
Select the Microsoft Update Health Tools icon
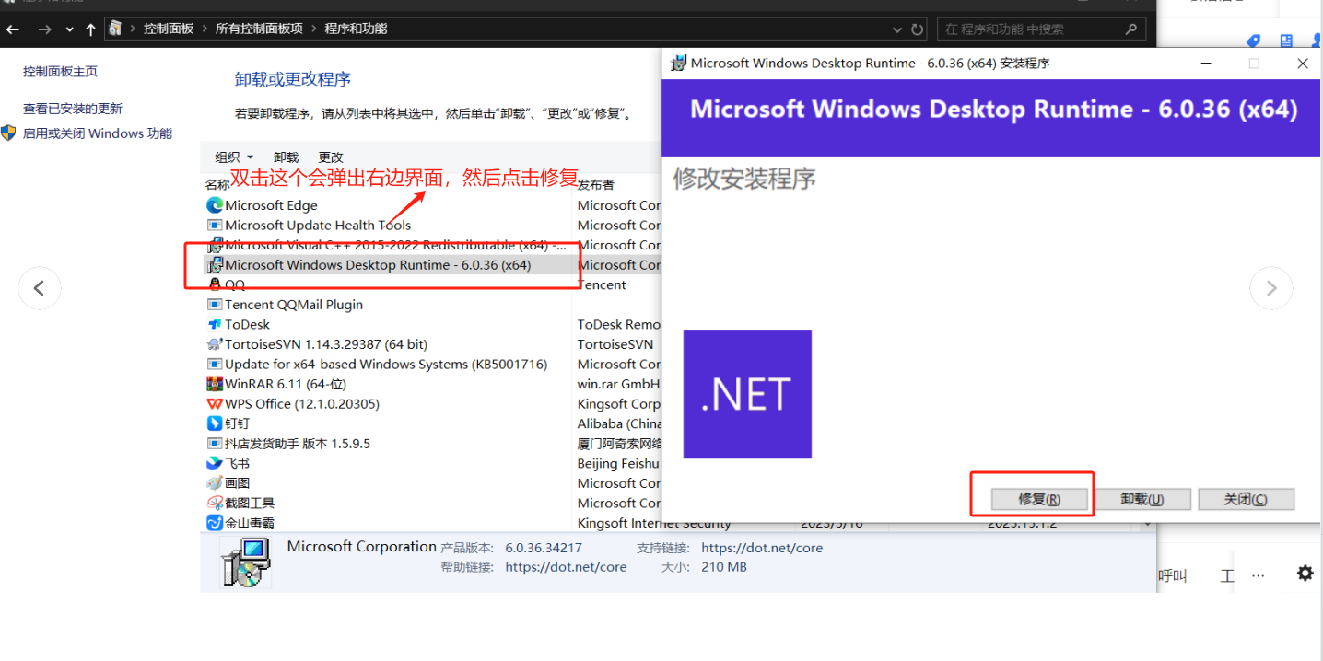215,226
